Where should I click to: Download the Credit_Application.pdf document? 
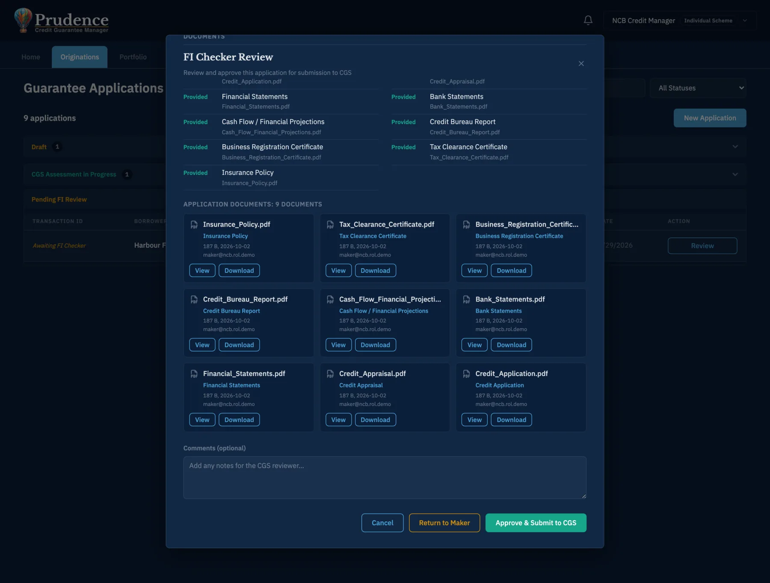pyautogui.click(x=511, y=420)
